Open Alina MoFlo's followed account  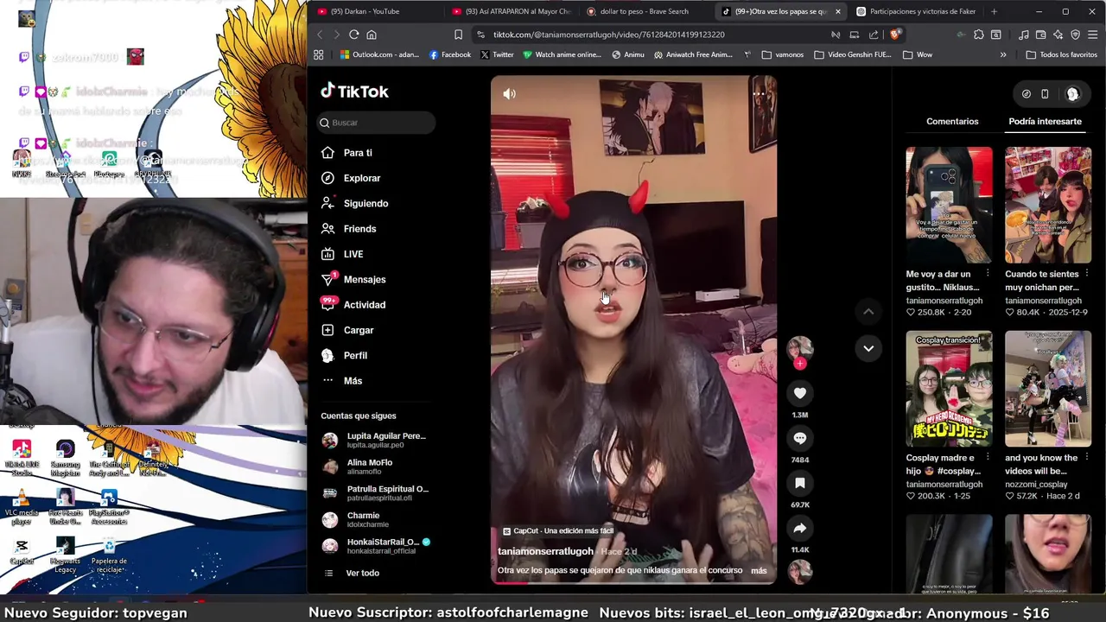pyautogui.click(x=375, y=466)
